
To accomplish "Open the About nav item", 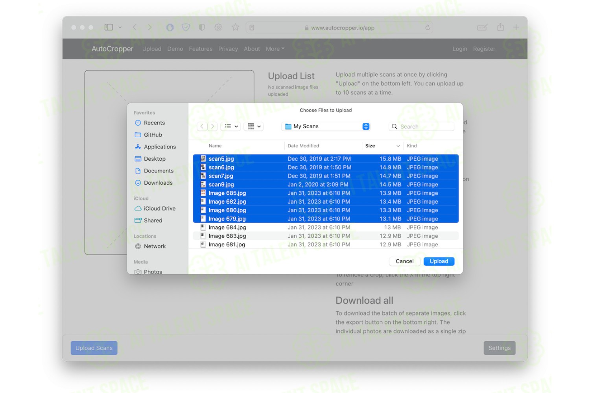I will pos(252,49).
